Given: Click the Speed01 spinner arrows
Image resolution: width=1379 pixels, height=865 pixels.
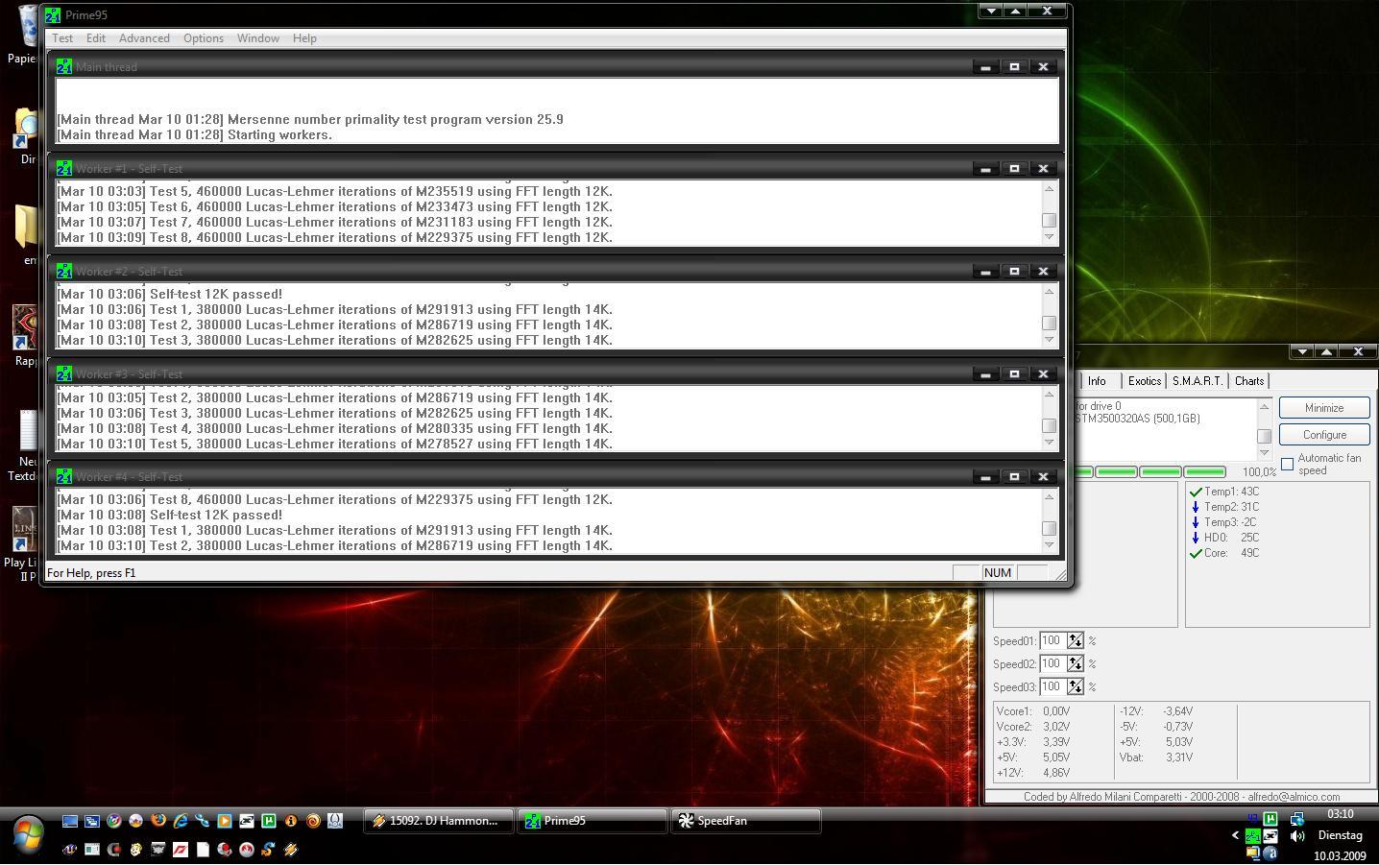Looking at the screenshot, I should [x=1075, y=640].
